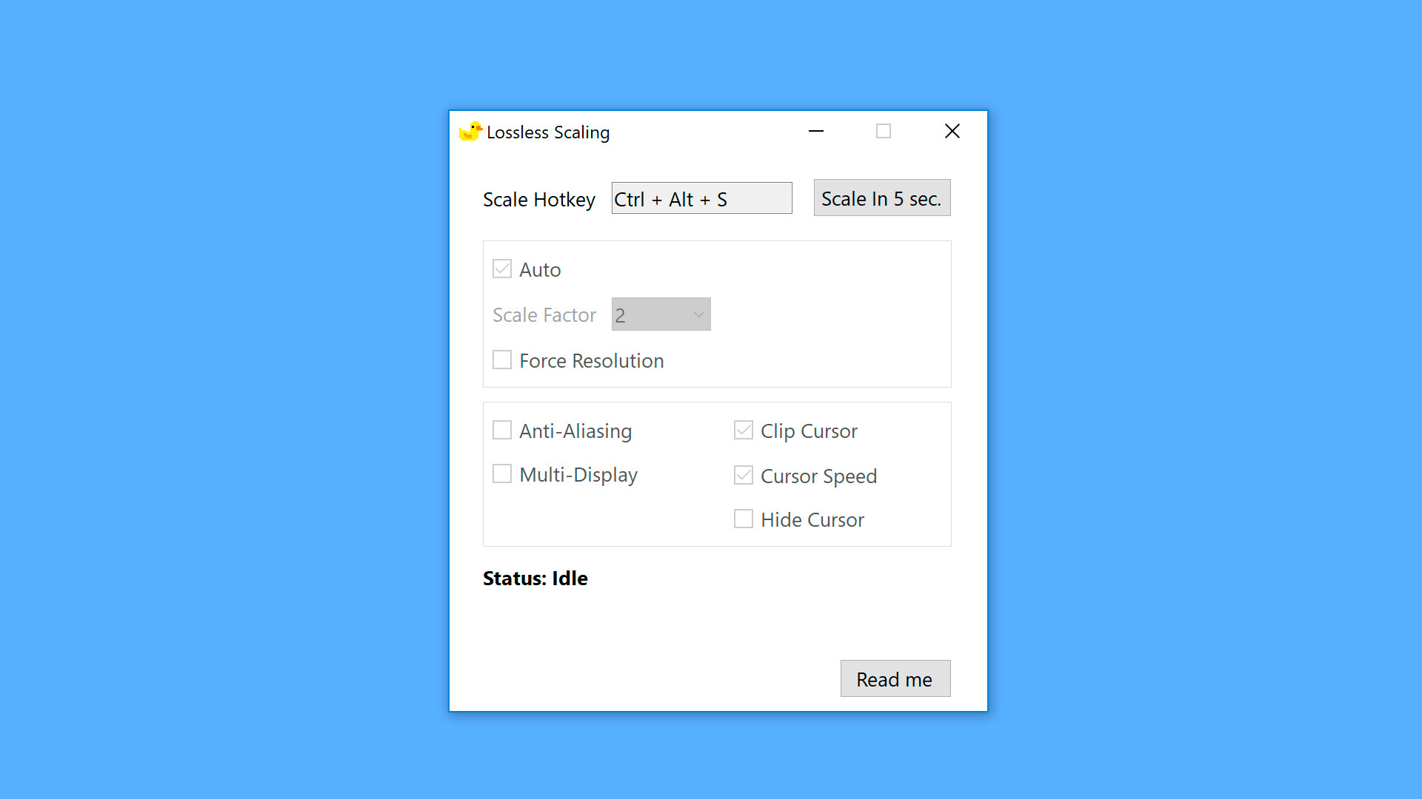1422x799 pixels.
Task: Click Force Resolution label text
Action: pyautogui.click(x=591, y=360)
